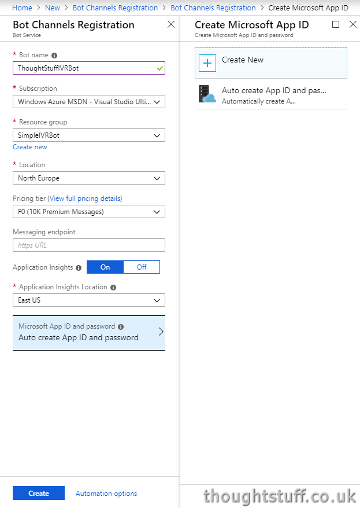Open the Location dropdown showing North Europe
The width and height of the screenshot is (360, 508).
[x=89, y=178]
